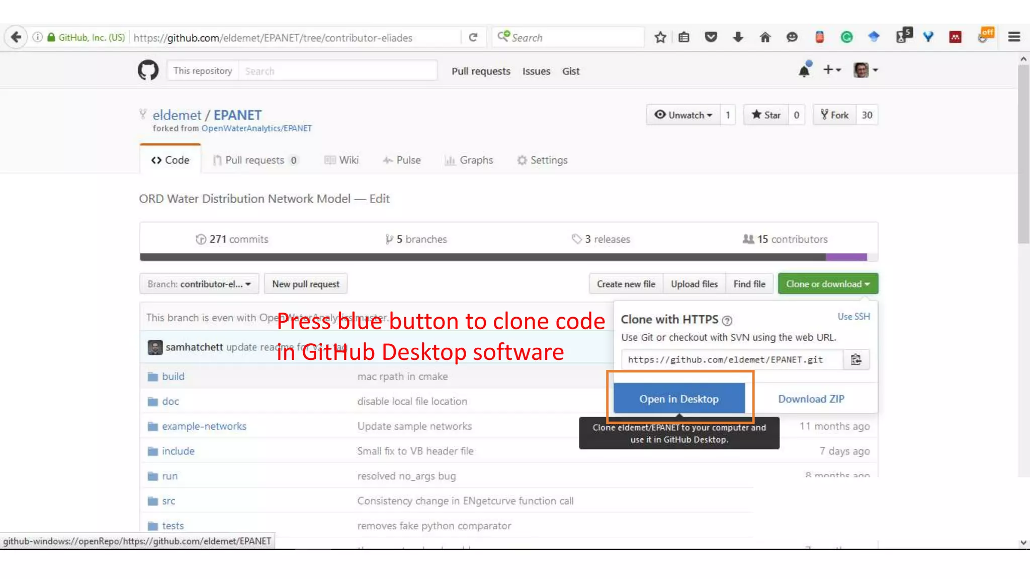Click the green Grammarly toolbar icon
Image resolution: width=1030 pixels, height=579 pixels.
[x=846, y=37]
